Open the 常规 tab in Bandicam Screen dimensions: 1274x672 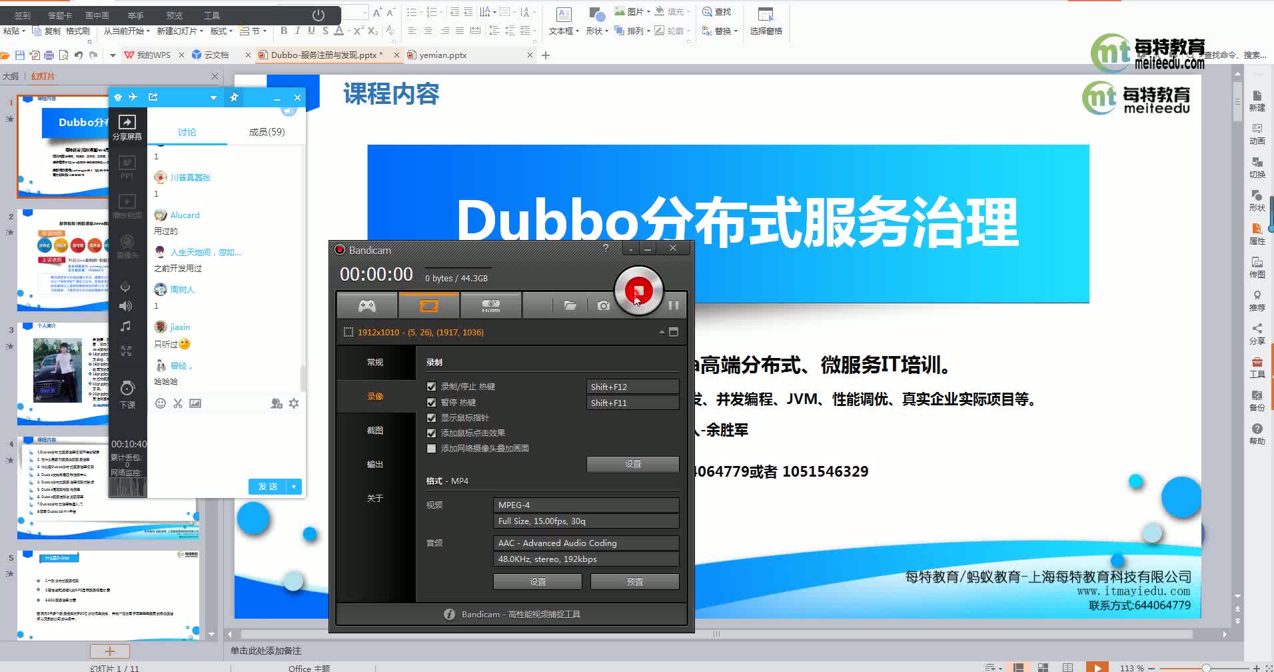click(375, 362)
